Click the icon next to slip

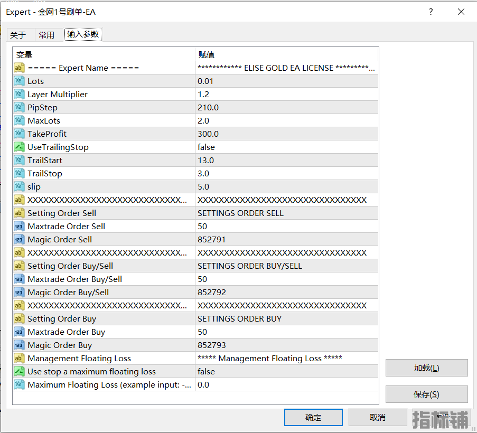click(x=19, y=187)
